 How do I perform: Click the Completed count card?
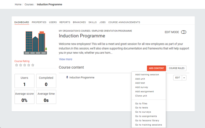tap(46, 81)
